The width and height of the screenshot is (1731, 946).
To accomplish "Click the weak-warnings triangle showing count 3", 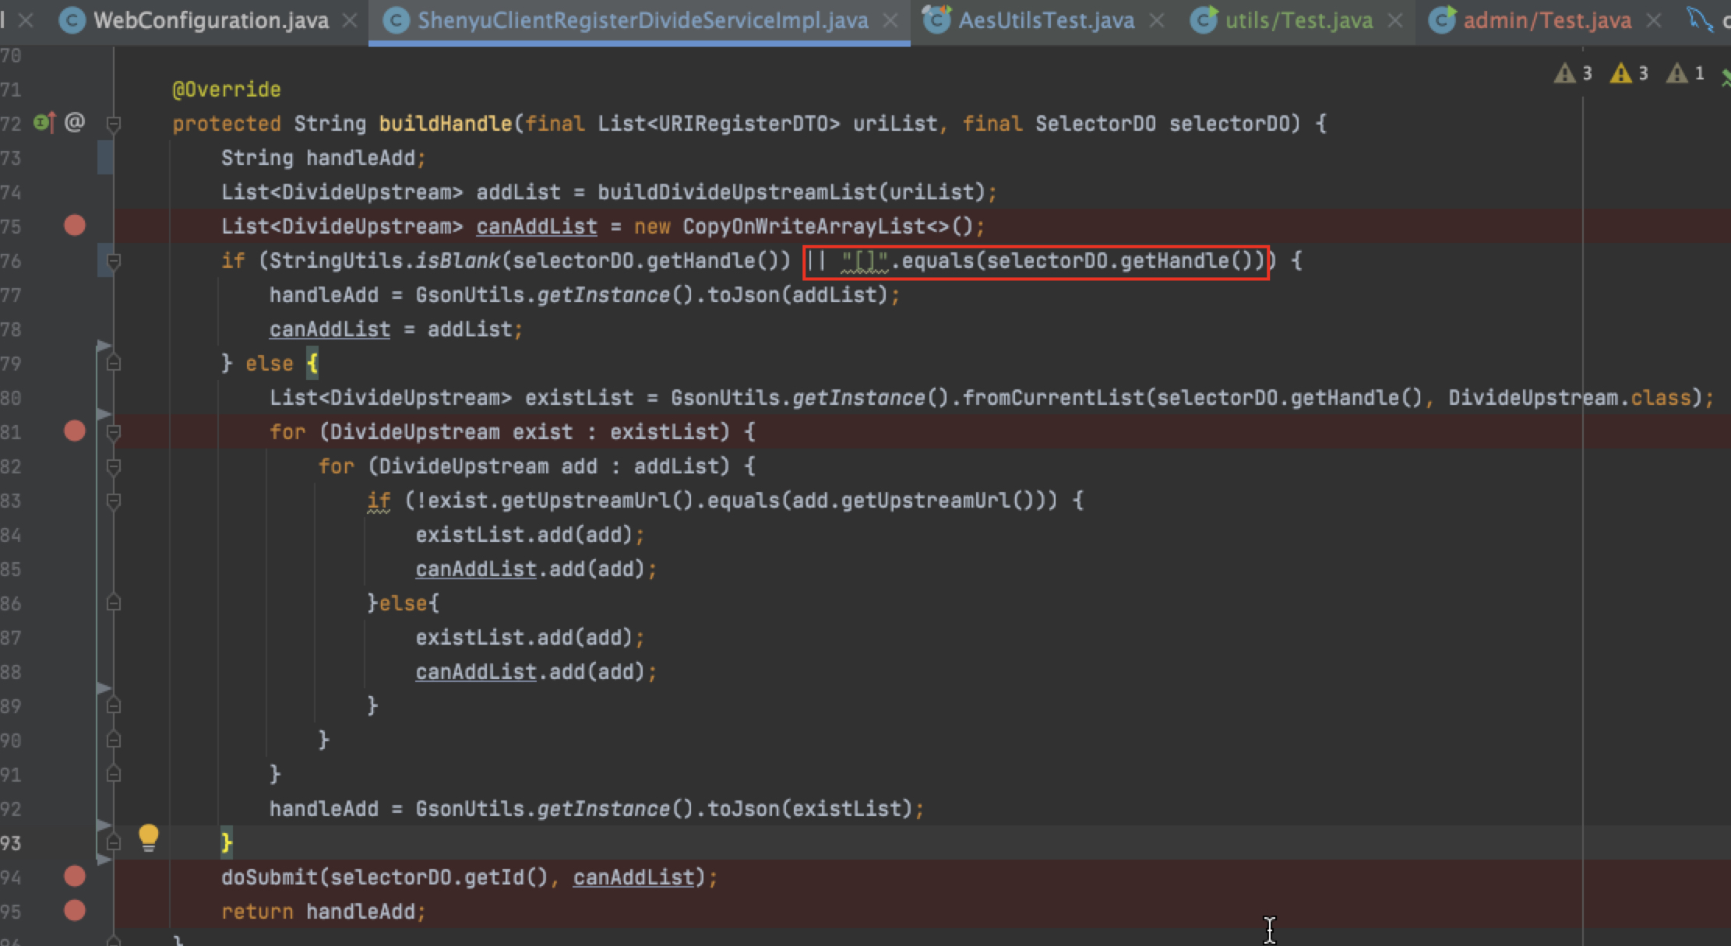I will (x=1566, y=73).
